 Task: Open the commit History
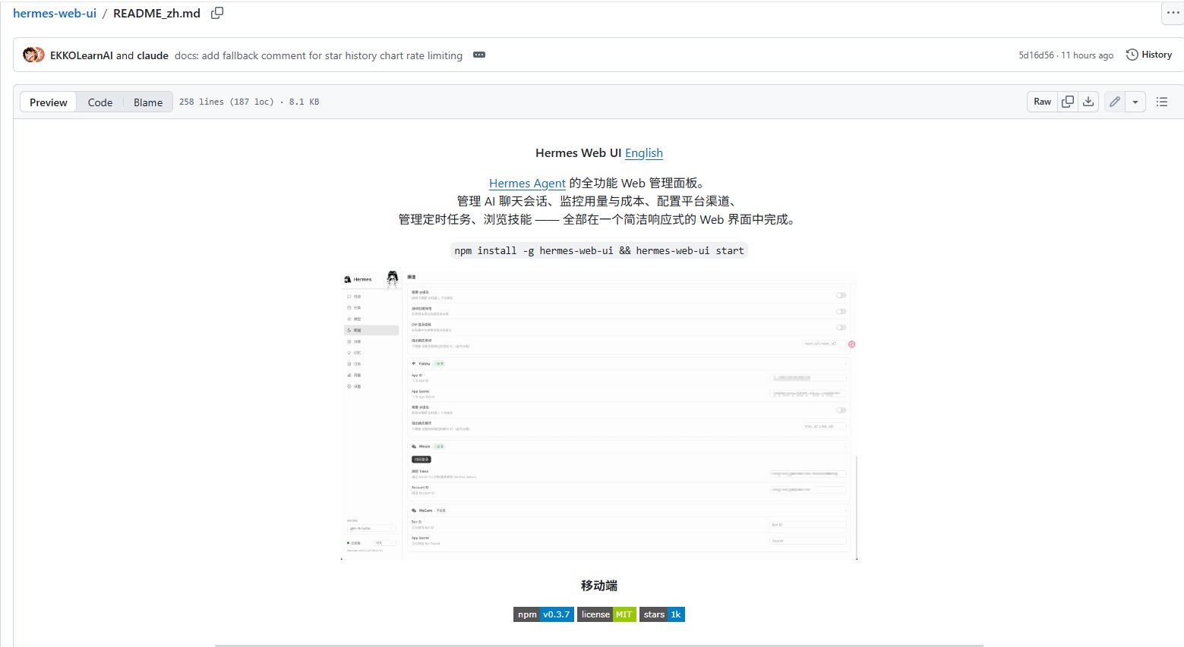tap(1148, 55)
